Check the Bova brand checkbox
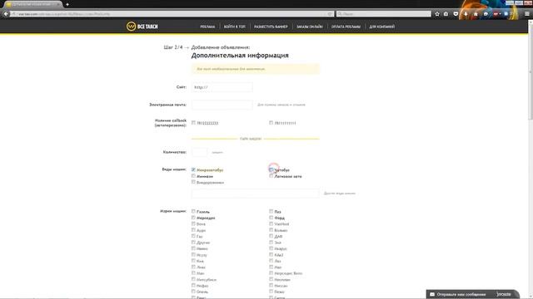The height and width of the screenshot is (299, 533). click(193, 223)
